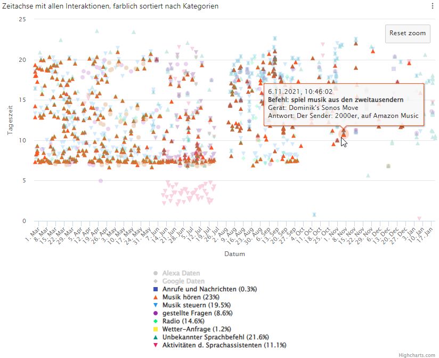Click the tooltip line 'Antwort: Der Sender: 2000er'
This screenshot has height=358, width=439.
tap(343, 116)
